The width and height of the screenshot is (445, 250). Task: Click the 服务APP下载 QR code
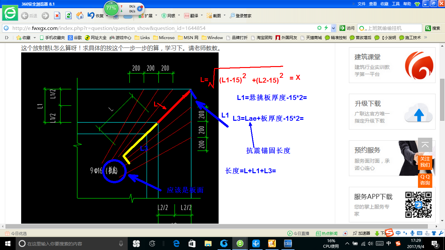418,205
